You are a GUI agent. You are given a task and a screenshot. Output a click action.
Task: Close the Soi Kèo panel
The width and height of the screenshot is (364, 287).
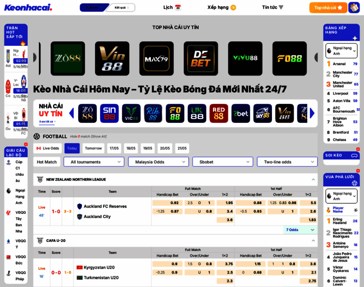click(358, 149)
